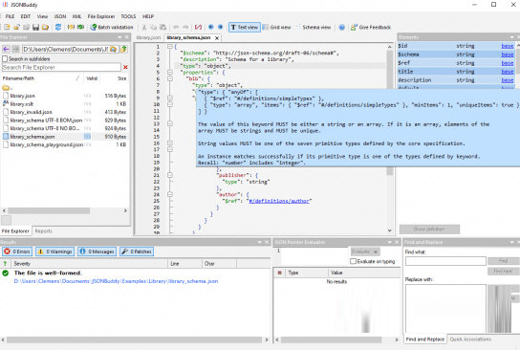520x350 pixels.
Task: Open the XML menu
Action: 76,16
